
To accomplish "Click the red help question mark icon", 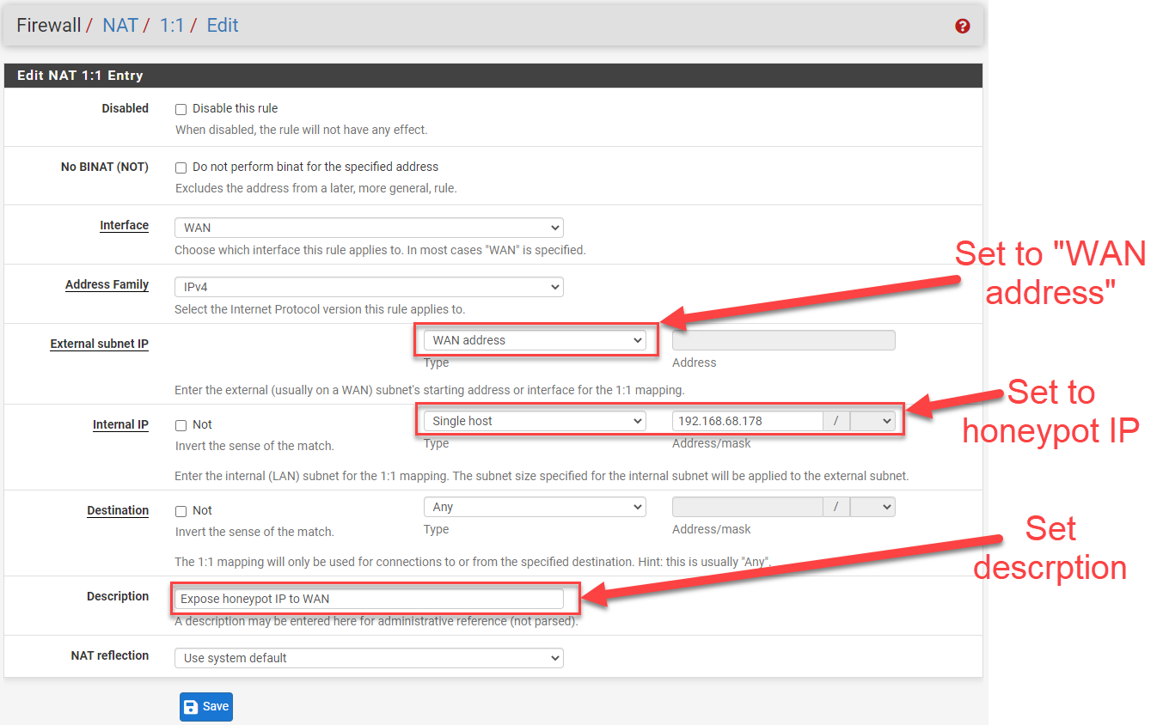I will click(962, 26).
